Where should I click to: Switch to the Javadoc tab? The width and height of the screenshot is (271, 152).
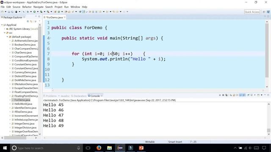point(64,96)
